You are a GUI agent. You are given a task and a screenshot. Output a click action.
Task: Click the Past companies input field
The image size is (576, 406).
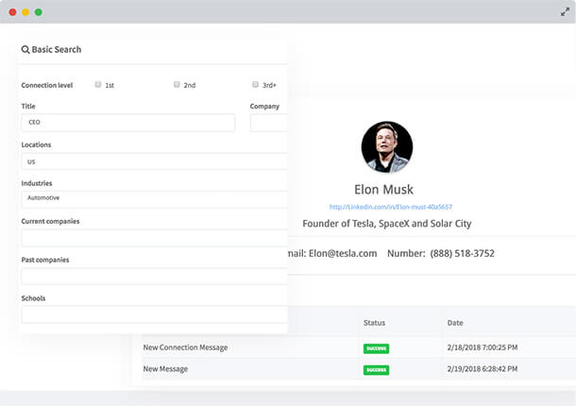[154, 277]
